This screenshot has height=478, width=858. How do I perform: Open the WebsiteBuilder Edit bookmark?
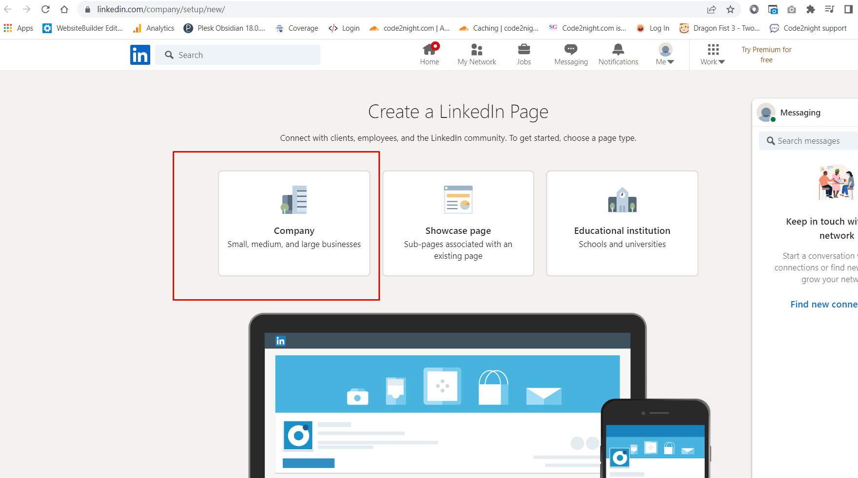82,28
